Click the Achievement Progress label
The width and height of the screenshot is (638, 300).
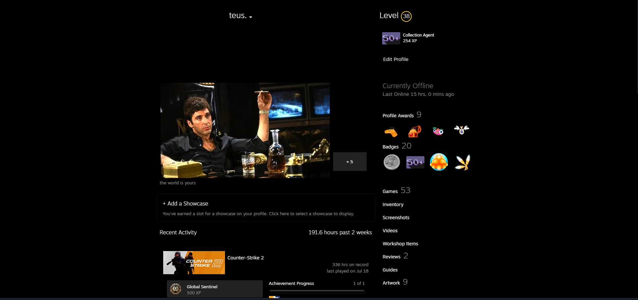pos(291,284)
